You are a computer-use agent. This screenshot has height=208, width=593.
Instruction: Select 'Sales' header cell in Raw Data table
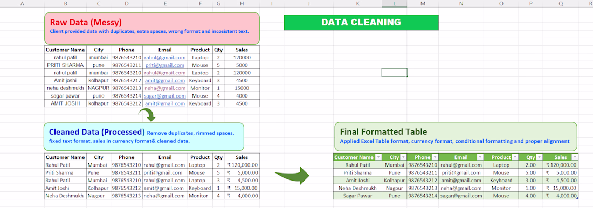coord(242,50)
